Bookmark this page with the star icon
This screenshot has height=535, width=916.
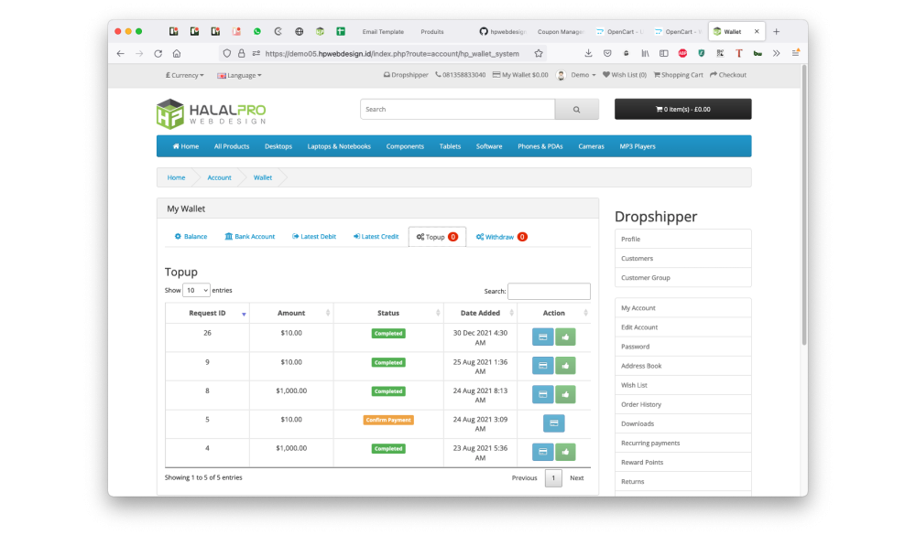[x=539, y=54]
